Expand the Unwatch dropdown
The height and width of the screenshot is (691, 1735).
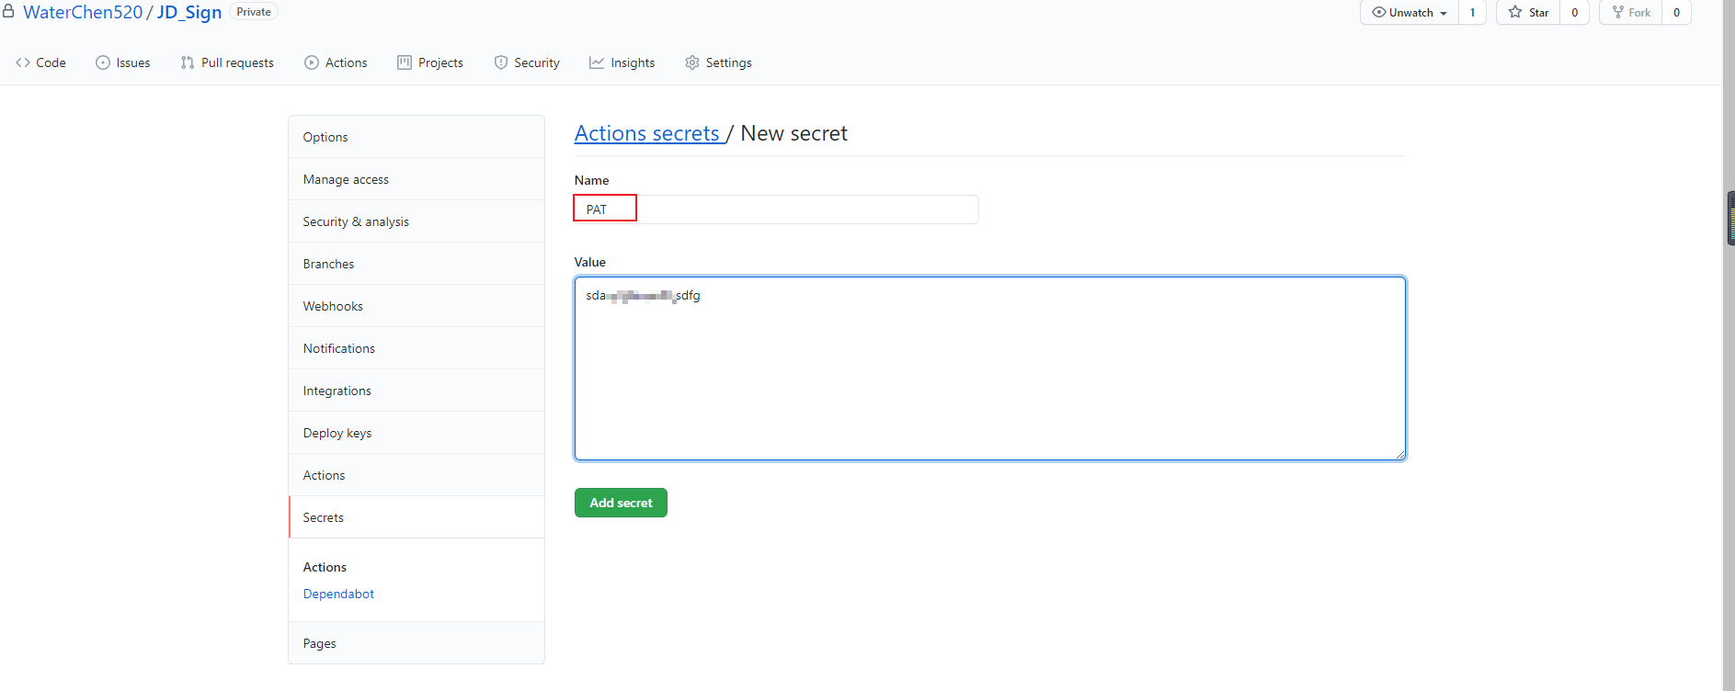click(1410, 13)
